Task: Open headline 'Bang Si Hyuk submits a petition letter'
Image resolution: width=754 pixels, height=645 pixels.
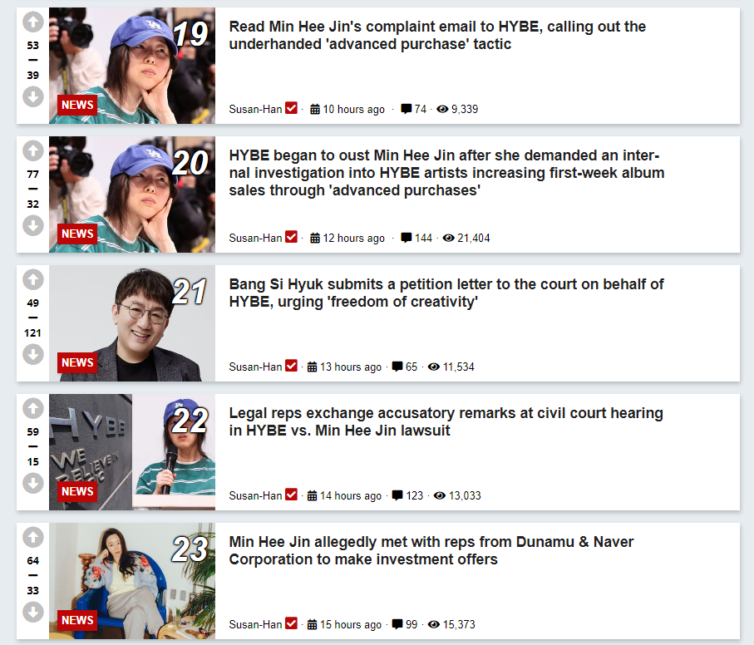Action: [x=446, y=293]
